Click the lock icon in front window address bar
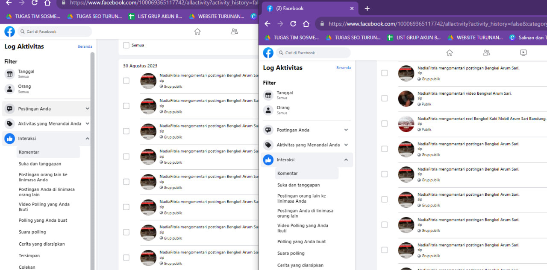The width and height of the screenshot is (547, 270). pyautogui.click(x=322, y=24)
